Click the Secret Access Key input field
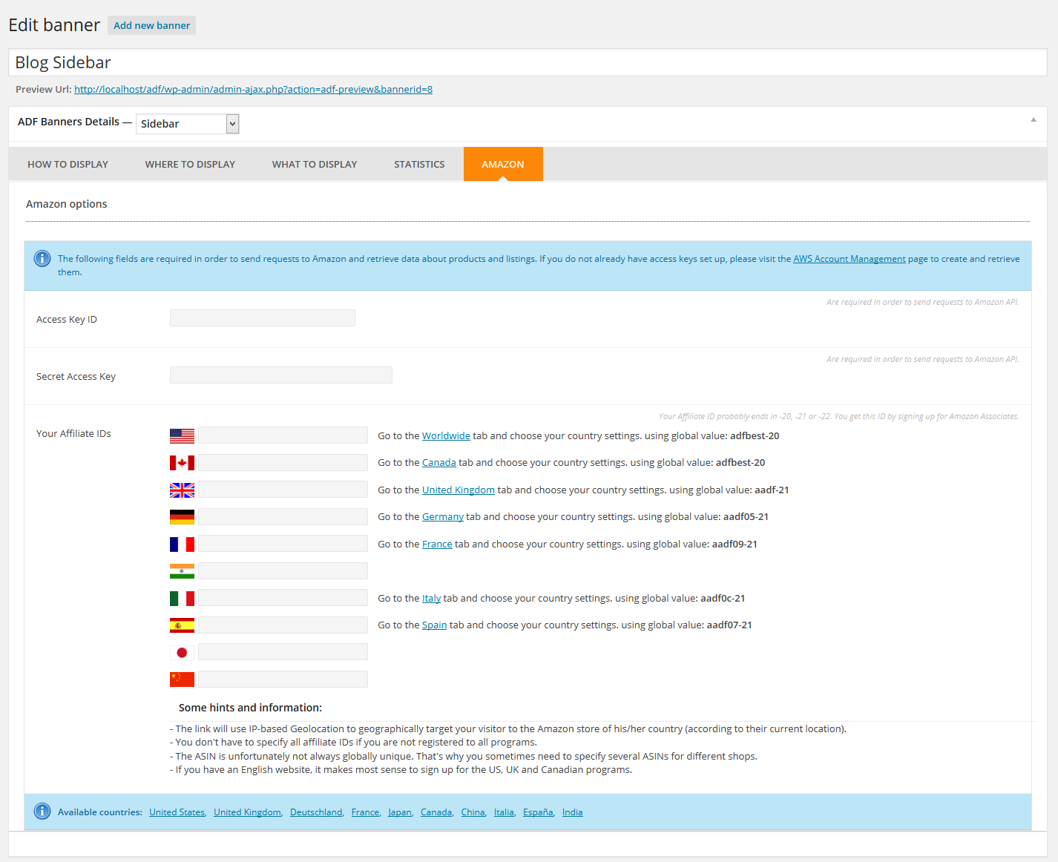This screenshot has width=1058, height=862. 281,375
